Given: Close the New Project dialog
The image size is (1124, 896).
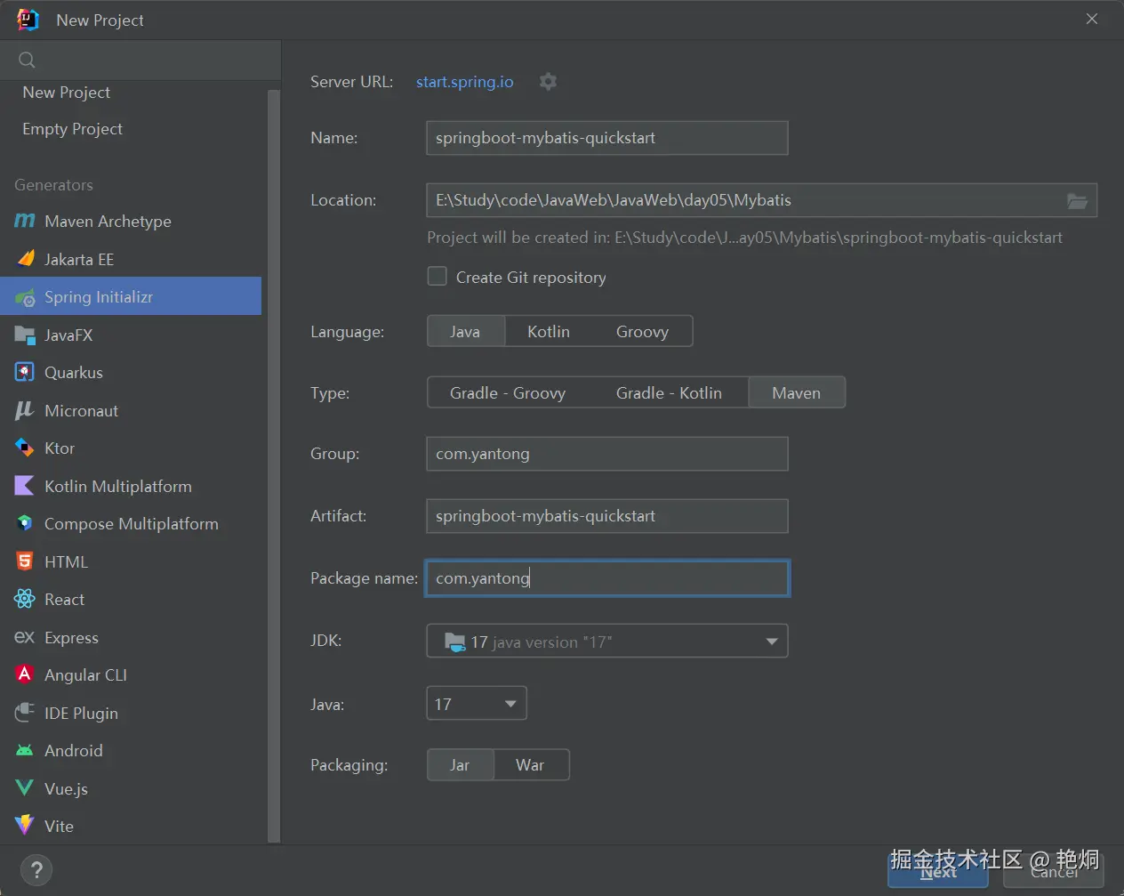Looking at the screenshot, I should 1092,19.
